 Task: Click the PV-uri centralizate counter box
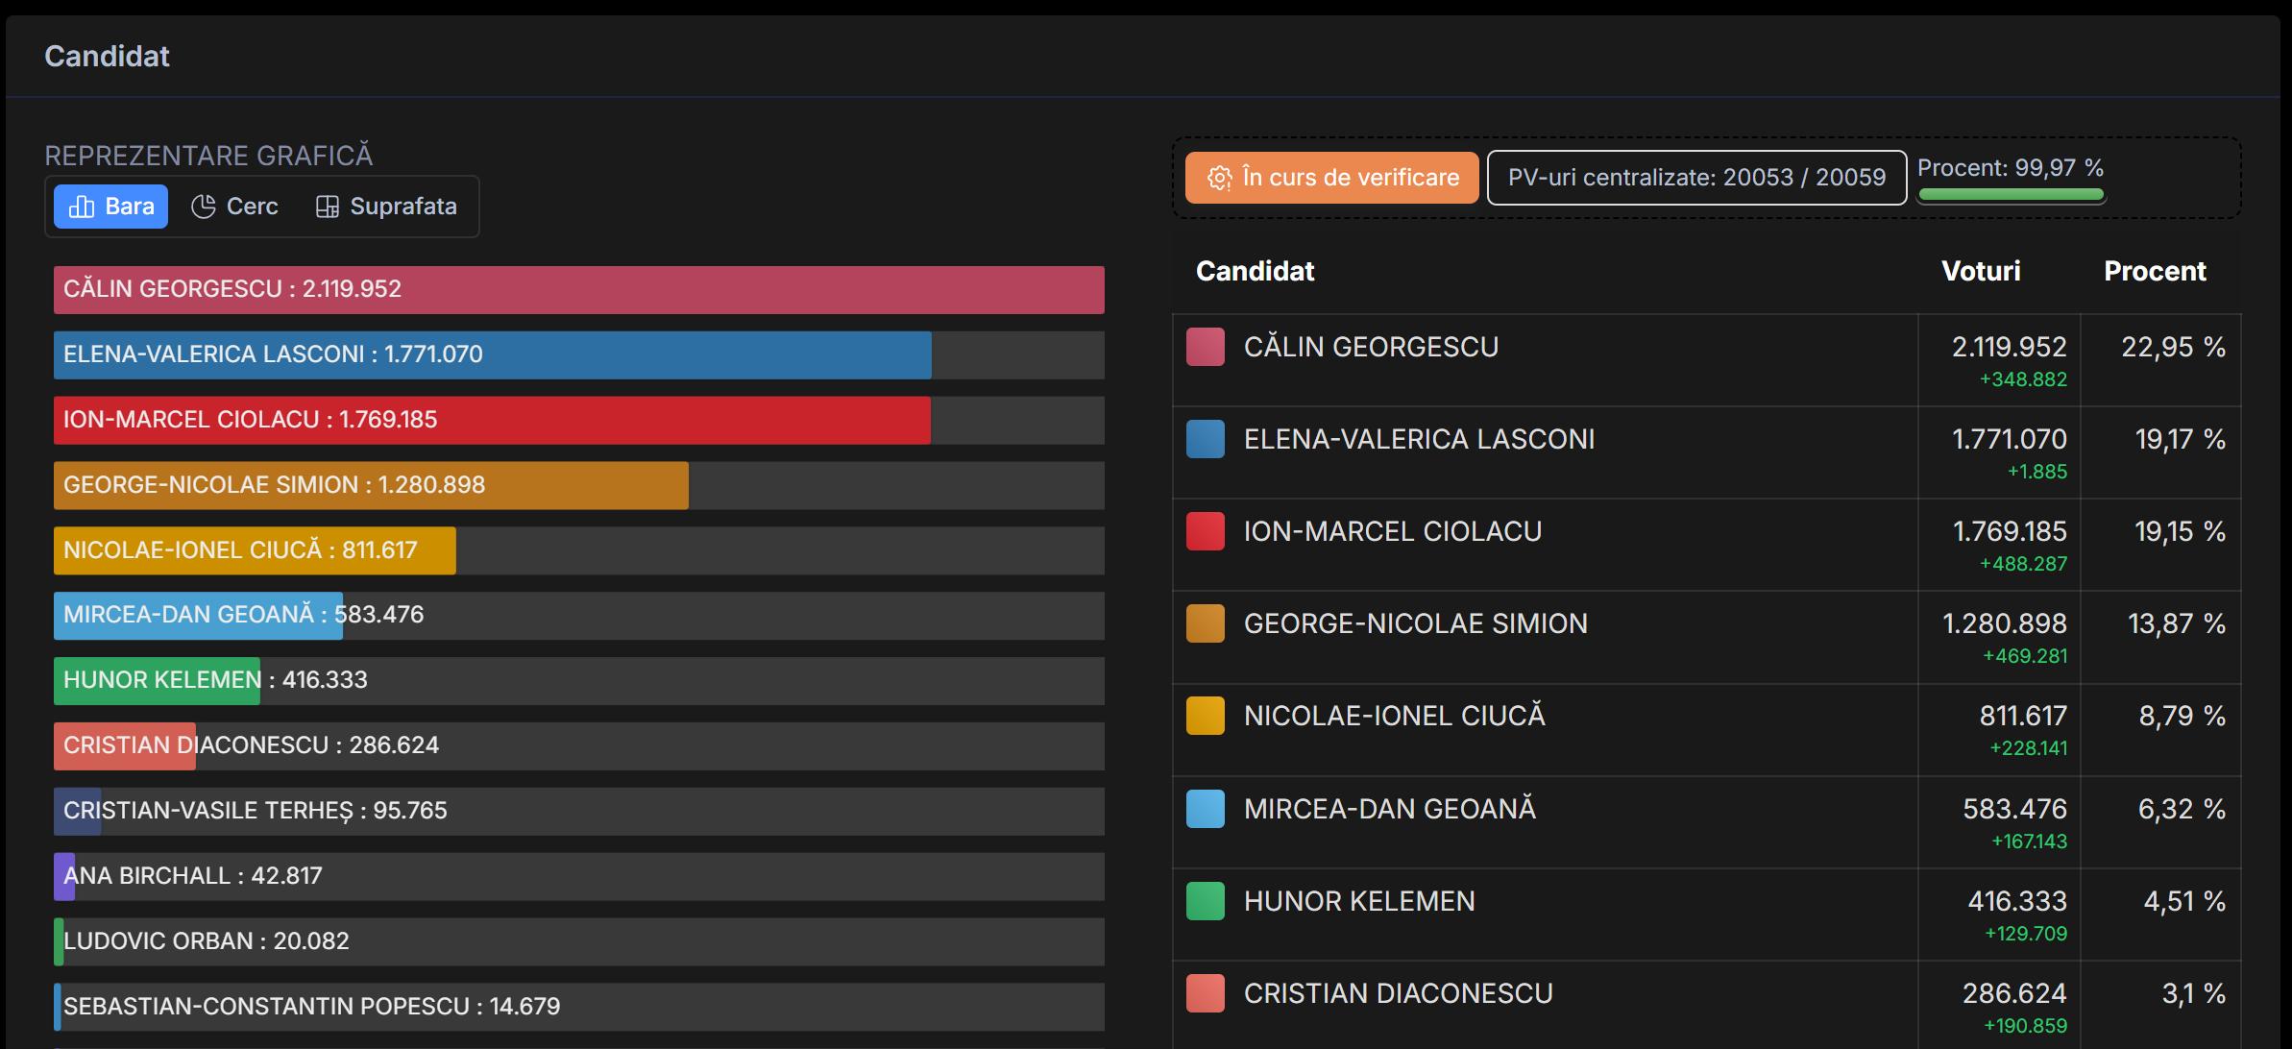coord(1696,178)
